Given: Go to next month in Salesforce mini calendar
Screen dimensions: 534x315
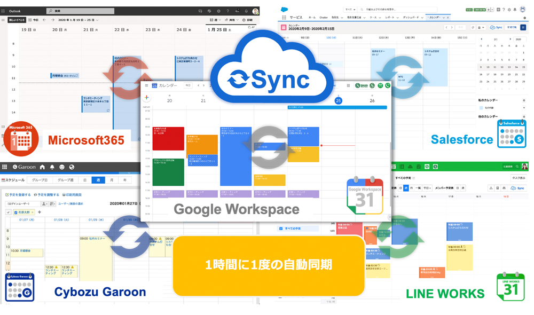Looking at the screenshot, I should tap(510, 39).
